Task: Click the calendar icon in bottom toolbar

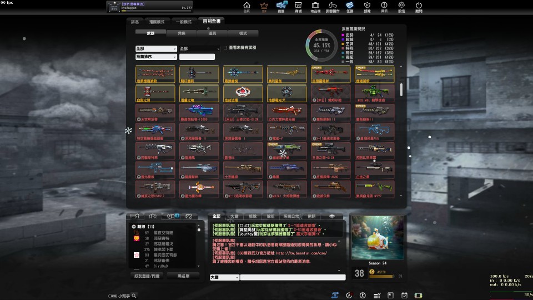Action: [x=404, y=295]
